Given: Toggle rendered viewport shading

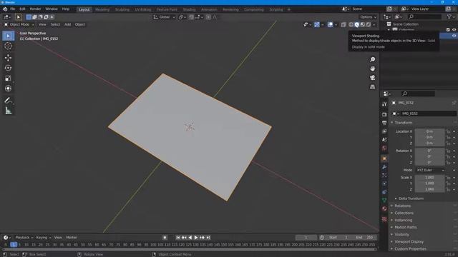Looking at the screenshot, I should coord(369,25).
